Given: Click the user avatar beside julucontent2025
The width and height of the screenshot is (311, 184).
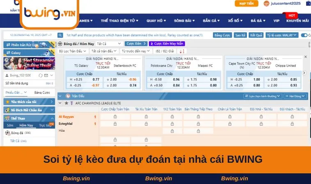Looking at the screenshot, I should [266, 3].
